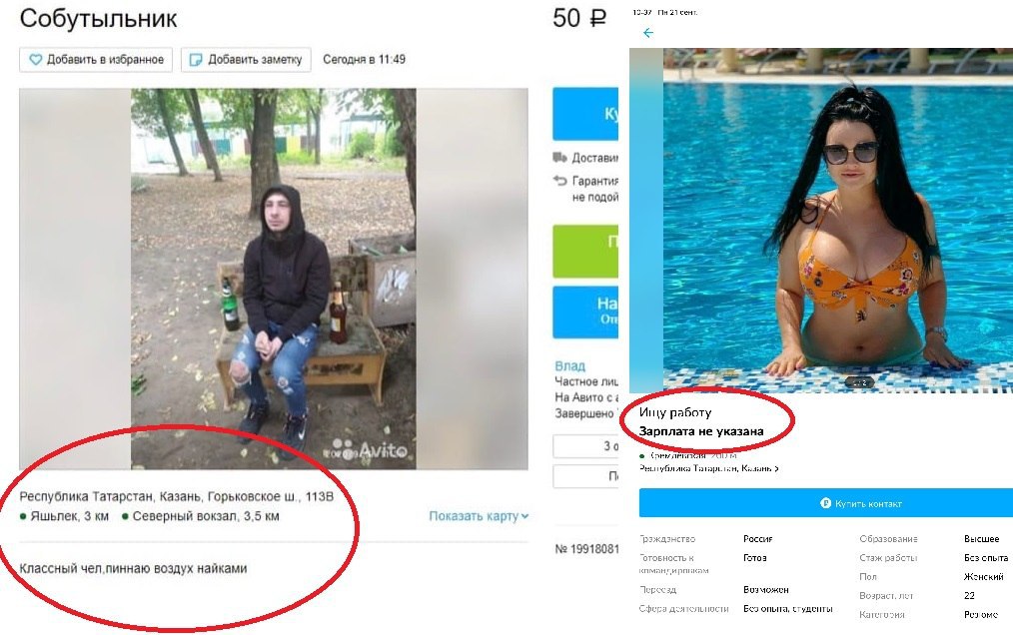The width and height of the screenshot is (1013, 635).
Task: Click the Добавить заметку button
Action: [x=246, y=60]
